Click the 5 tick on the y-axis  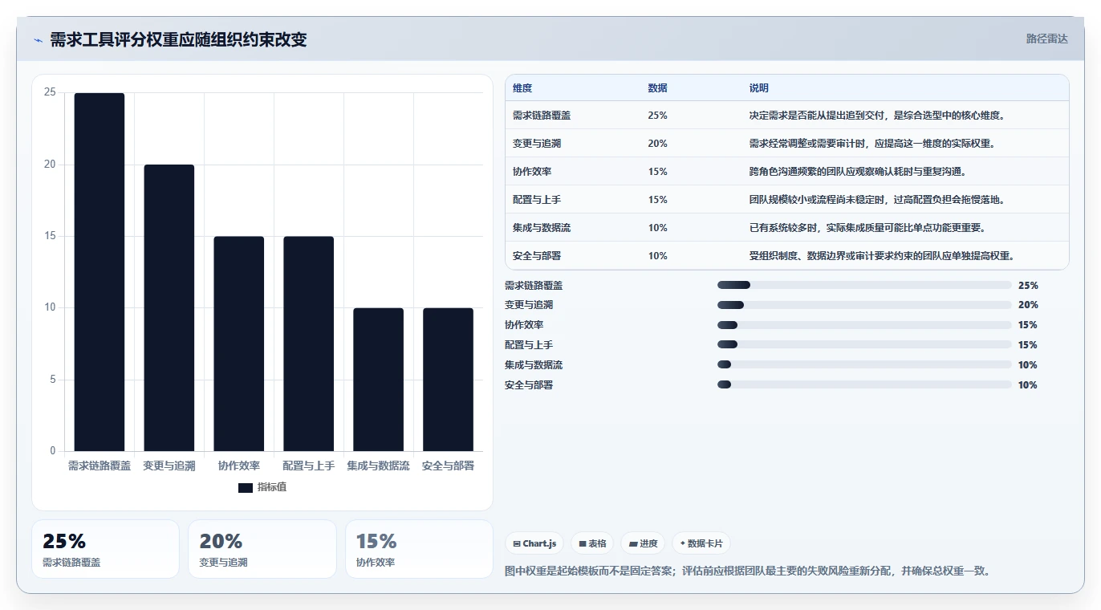(53, 380)
